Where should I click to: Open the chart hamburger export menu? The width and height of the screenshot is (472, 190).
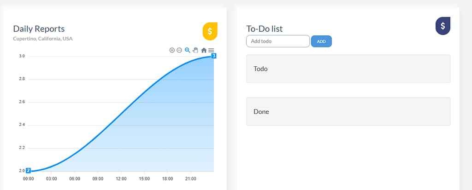coord(211,50)
